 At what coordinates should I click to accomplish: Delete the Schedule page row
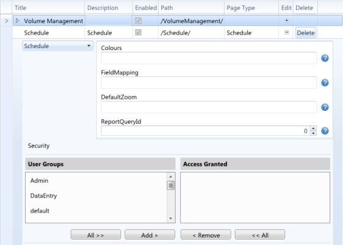[306, 33]
